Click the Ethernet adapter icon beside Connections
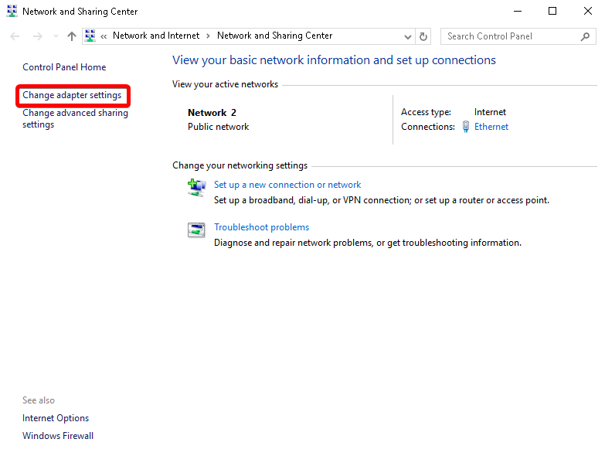The width and height of the screenshot is (605, 456). pyautogui.click(x=466, y=127)
